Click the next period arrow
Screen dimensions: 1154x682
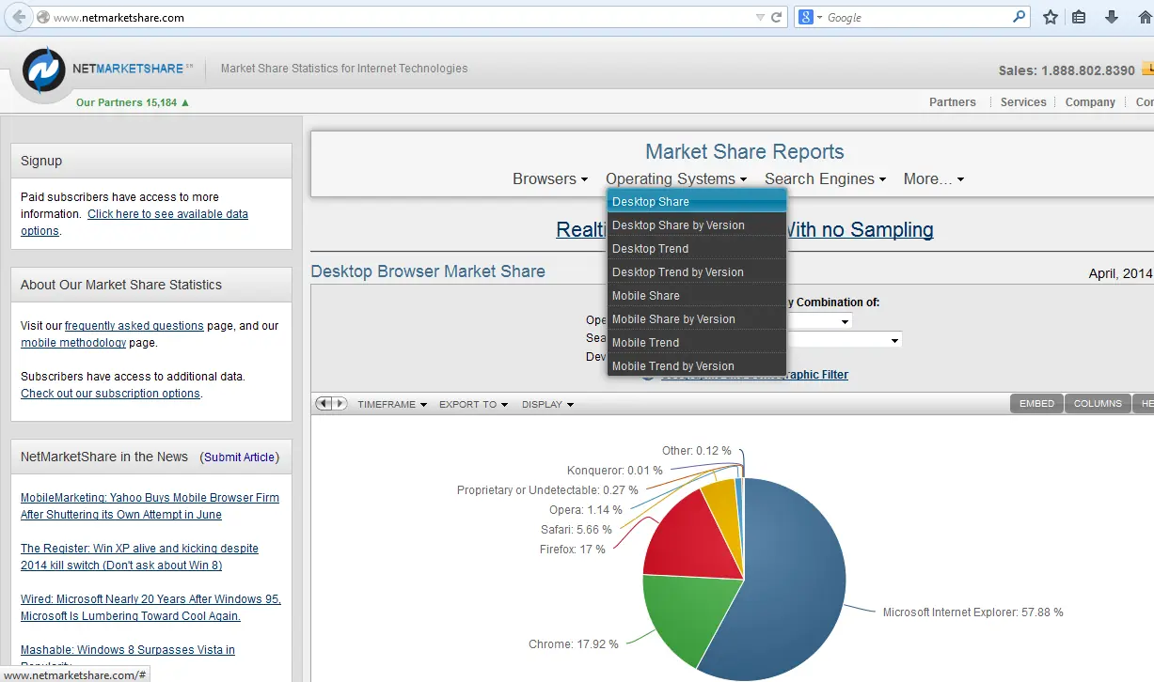[x=340, y=404]
